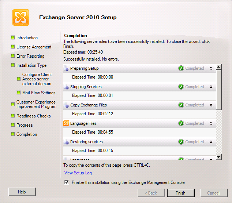Image resolution: width=232 pixels, height=203 pixels.
Task: Click the green square beside Completion step
Action: 13,134
